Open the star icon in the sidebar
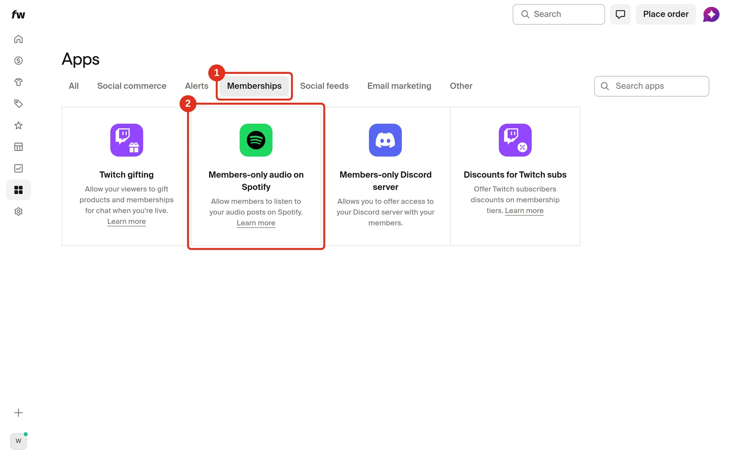This screenshot has width=739, height=462. click(x=18, y=126)
